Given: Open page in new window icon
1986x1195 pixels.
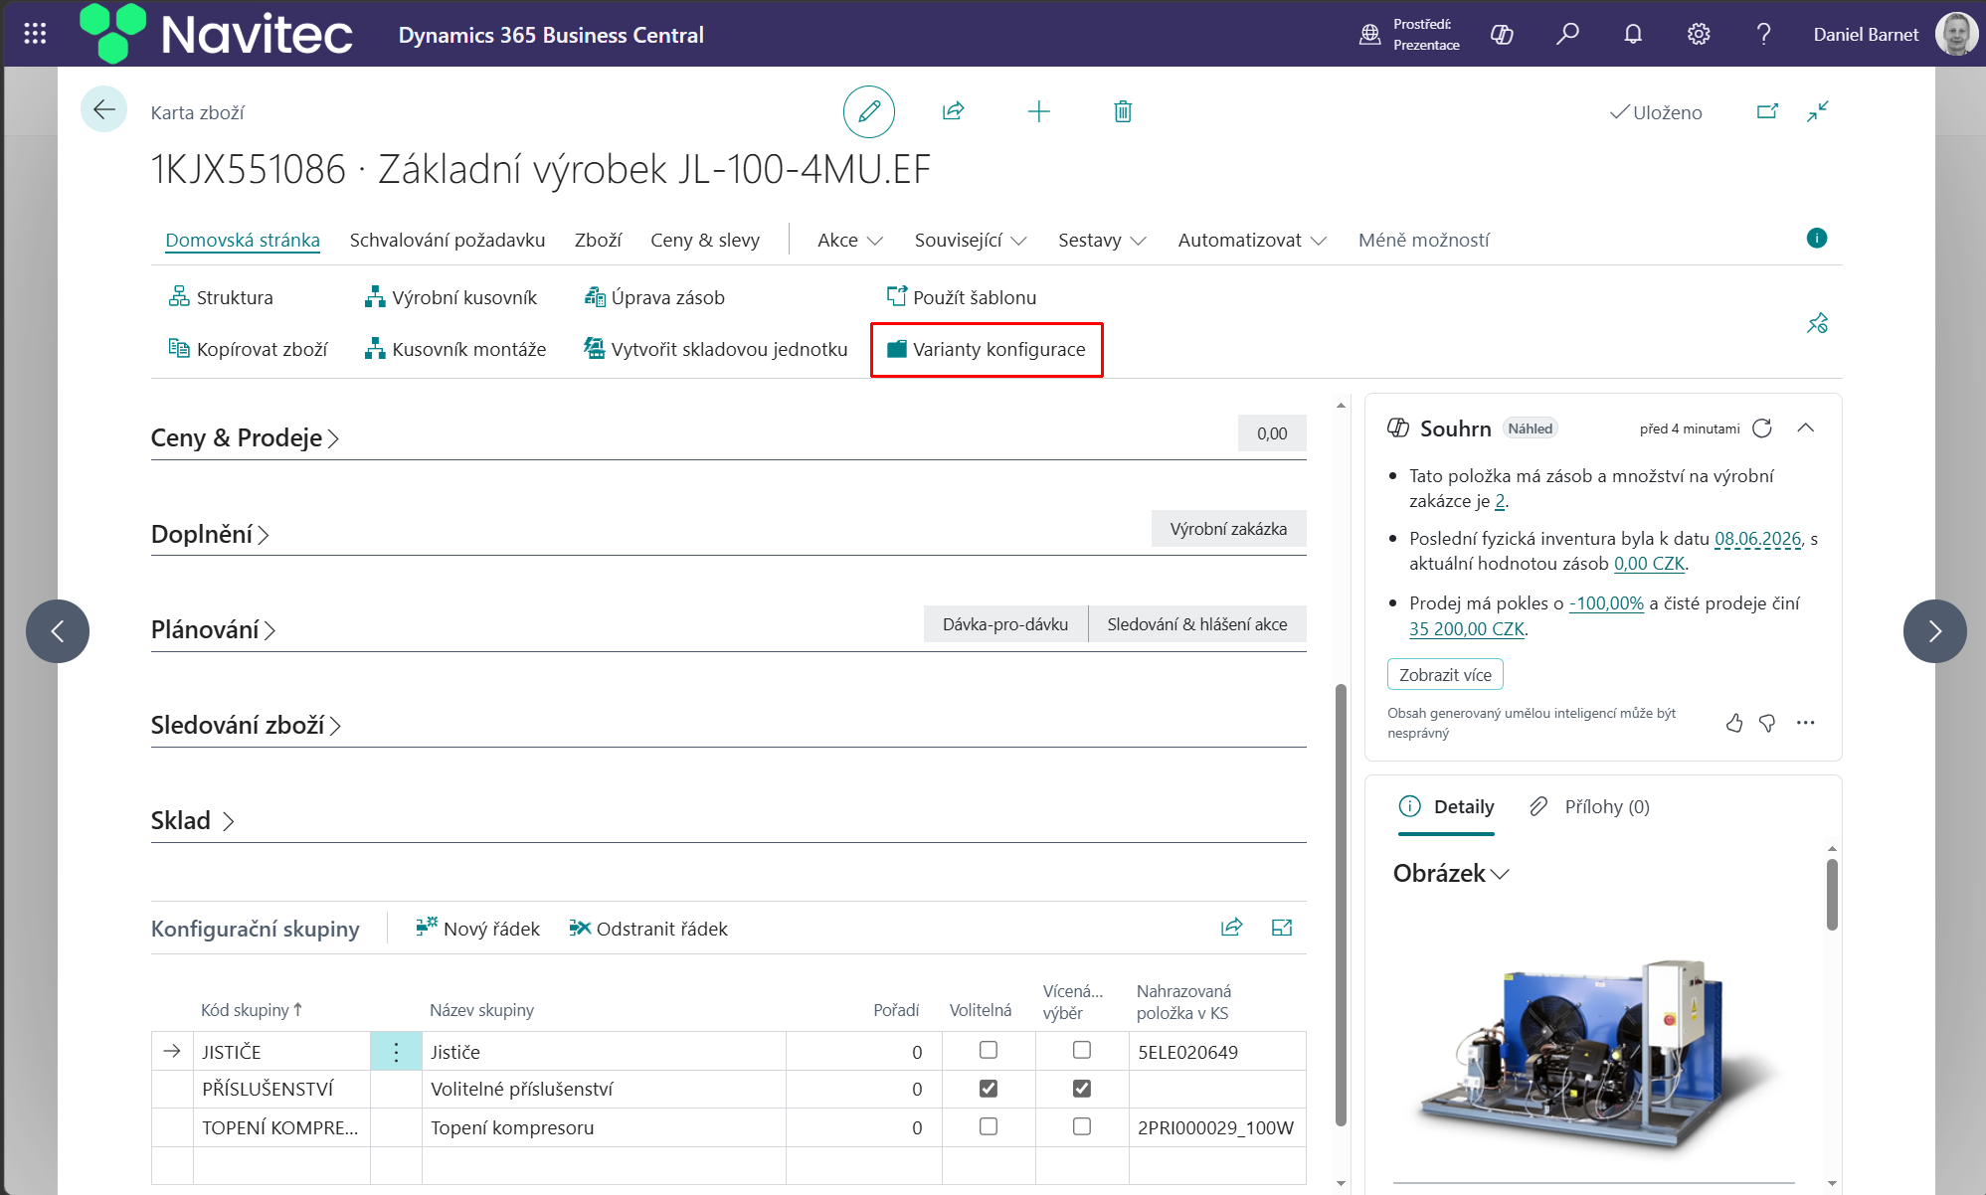Looking at the screenshot, I should (1767, 111).
